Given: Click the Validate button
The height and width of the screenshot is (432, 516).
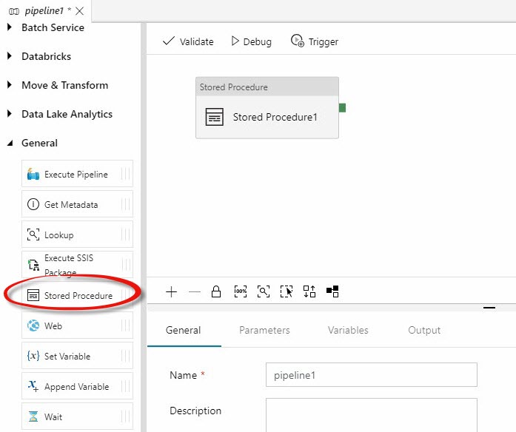Looking at the screenshot, I should pos(188,41).
